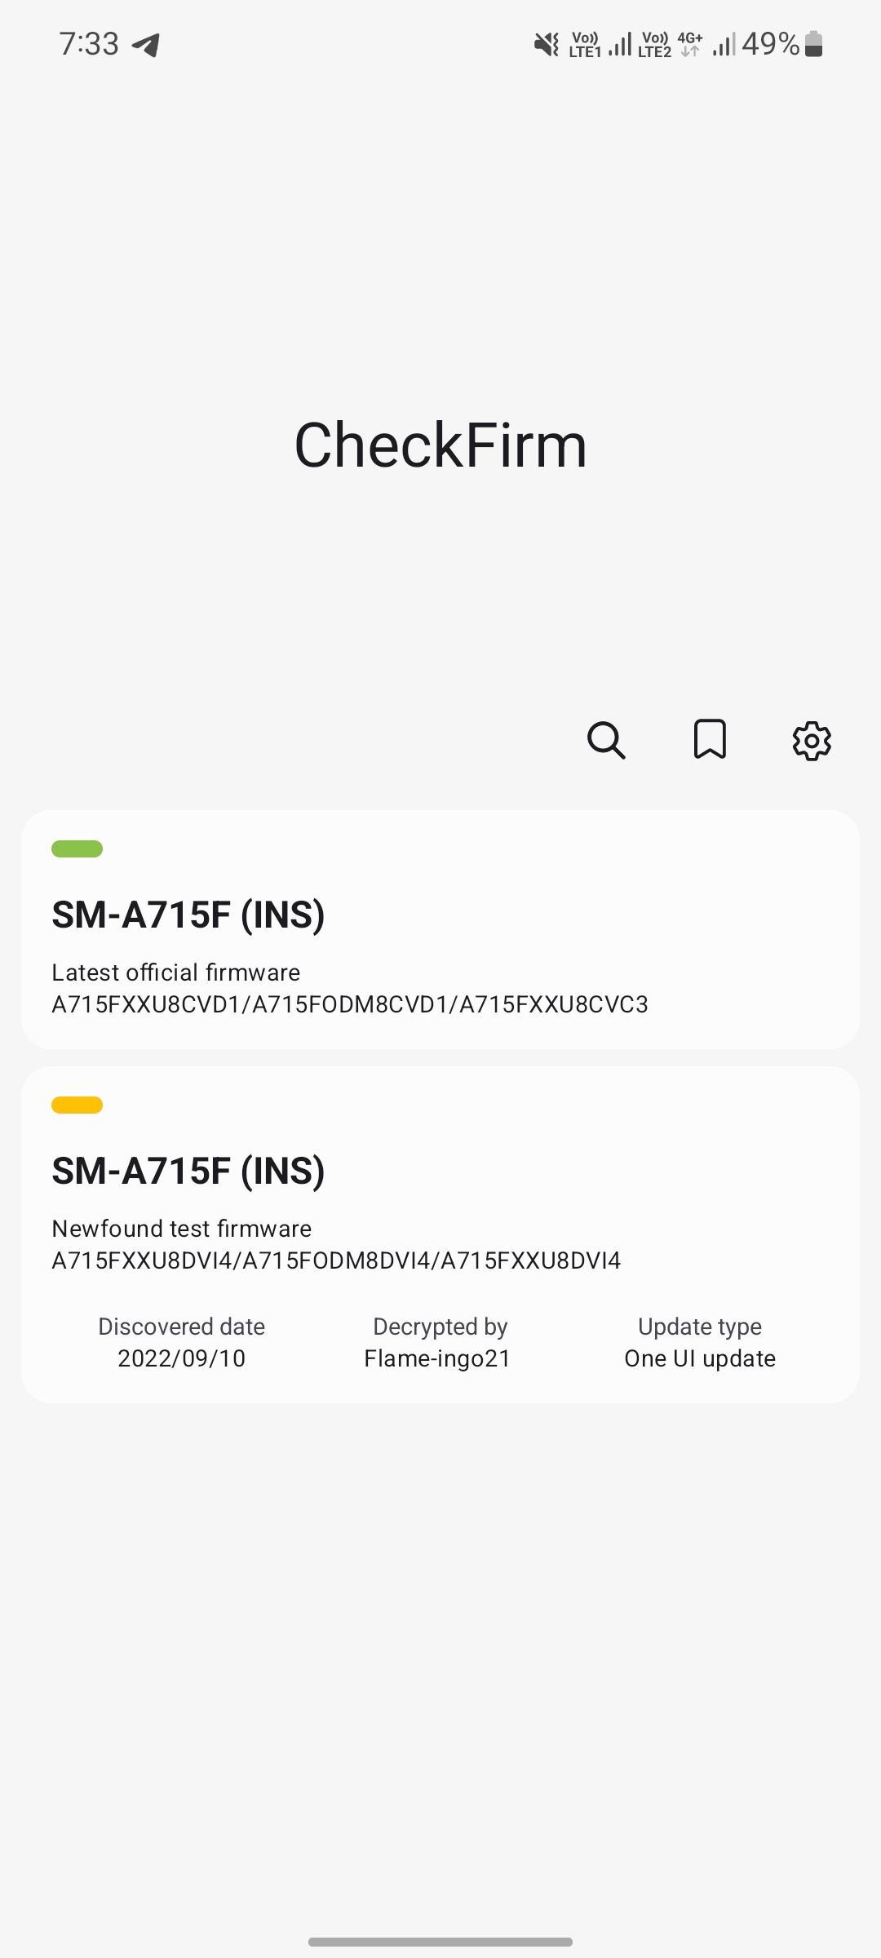Tap the LTE1 signal strength icon
881x1958 pixels.
(620, 44)
